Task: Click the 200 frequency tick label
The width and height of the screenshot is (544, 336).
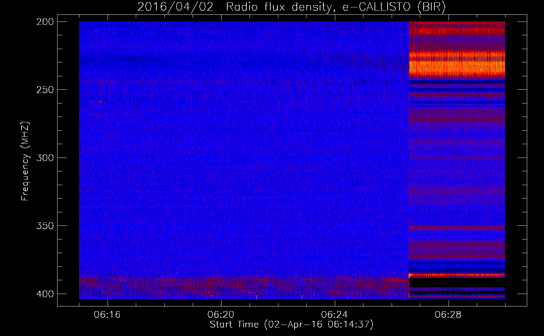Action: point(45,22)
